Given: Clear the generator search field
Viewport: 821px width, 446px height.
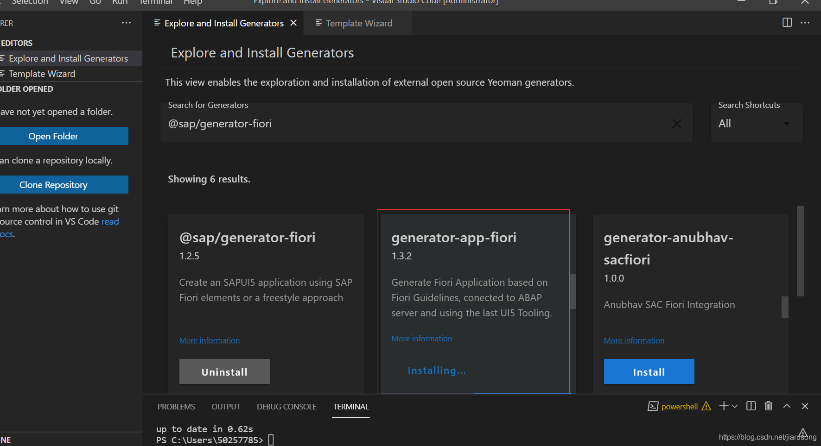Looking at the screenshot, I should tap(677, 124).
